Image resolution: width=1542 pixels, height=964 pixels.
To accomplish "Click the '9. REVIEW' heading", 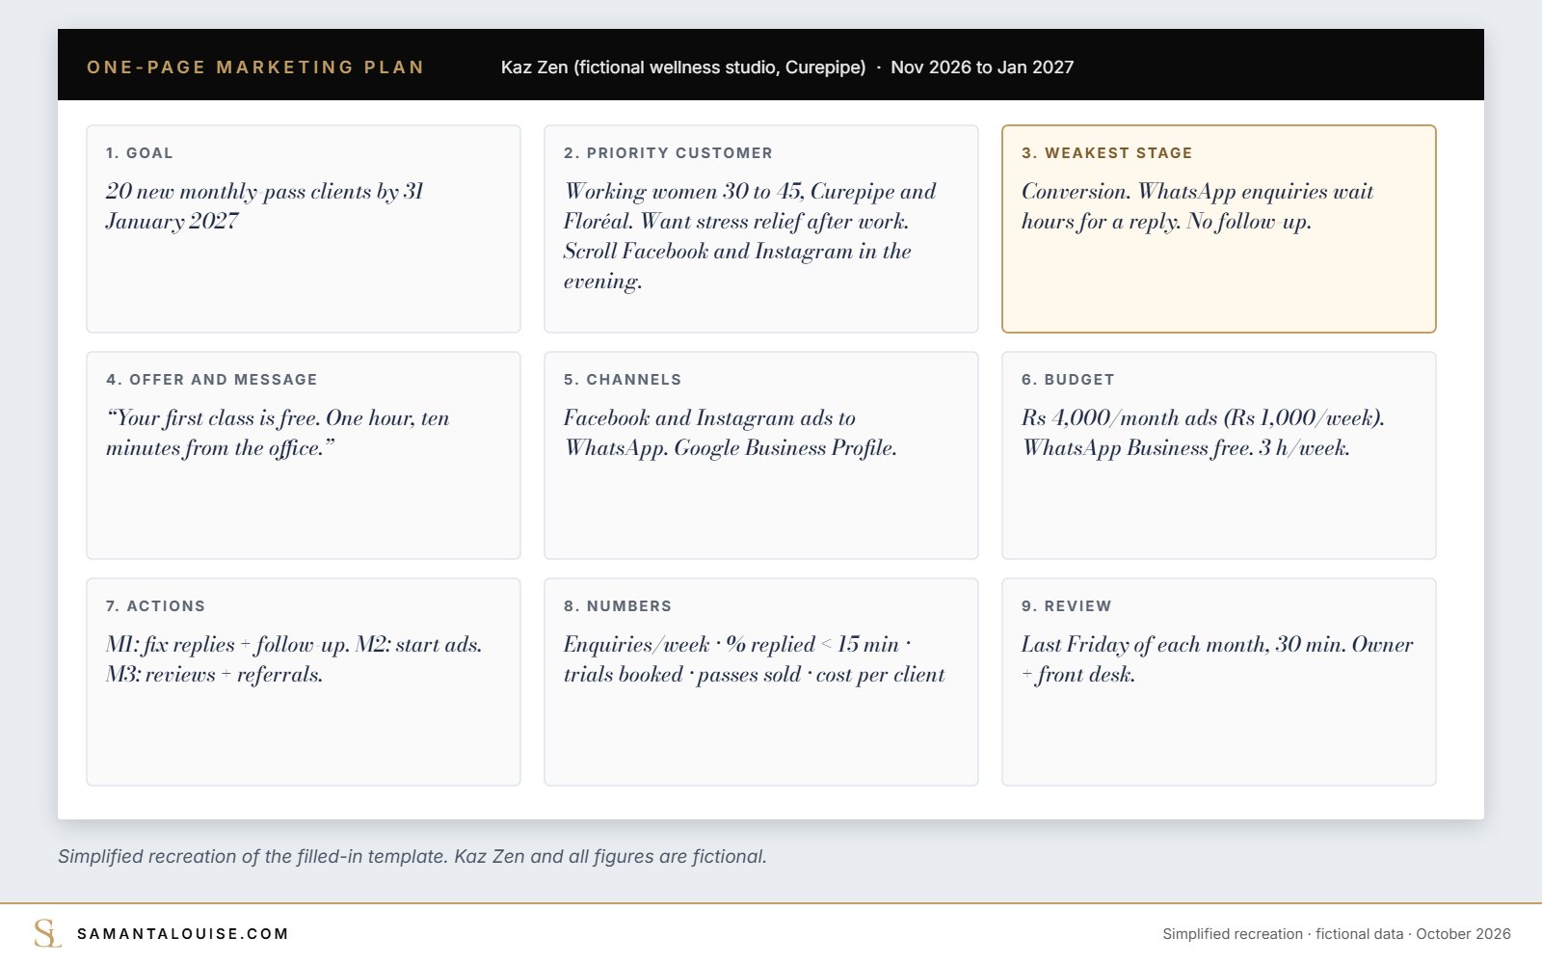I will (1067, 606).
